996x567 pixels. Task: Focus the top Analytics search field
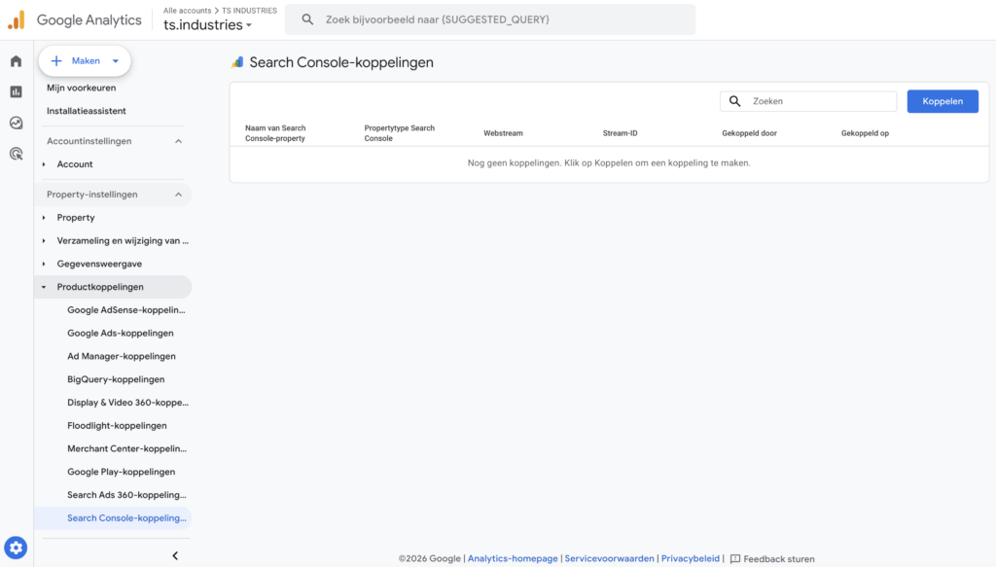pos(490,19)
